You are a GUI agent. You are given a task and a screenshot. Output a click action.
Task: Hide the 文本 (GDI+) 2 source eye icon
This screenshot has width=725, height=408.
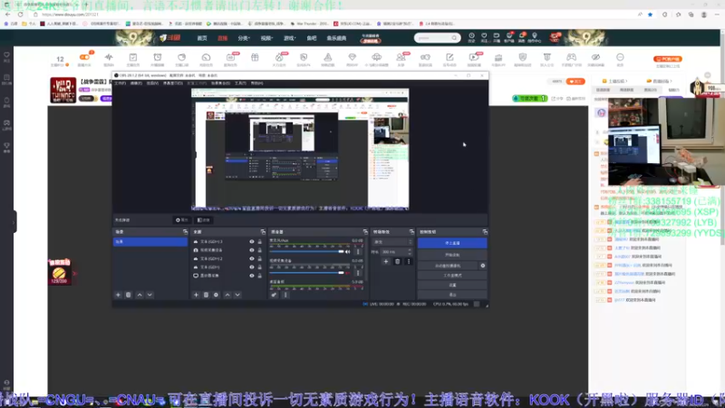[252, 258]
